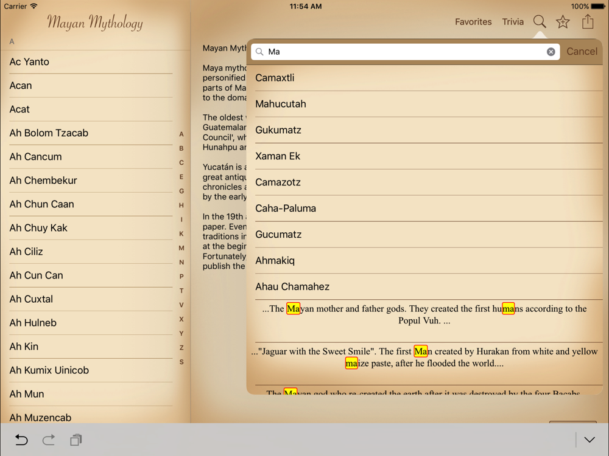Open the Favorites list

(x=473, y=22)
